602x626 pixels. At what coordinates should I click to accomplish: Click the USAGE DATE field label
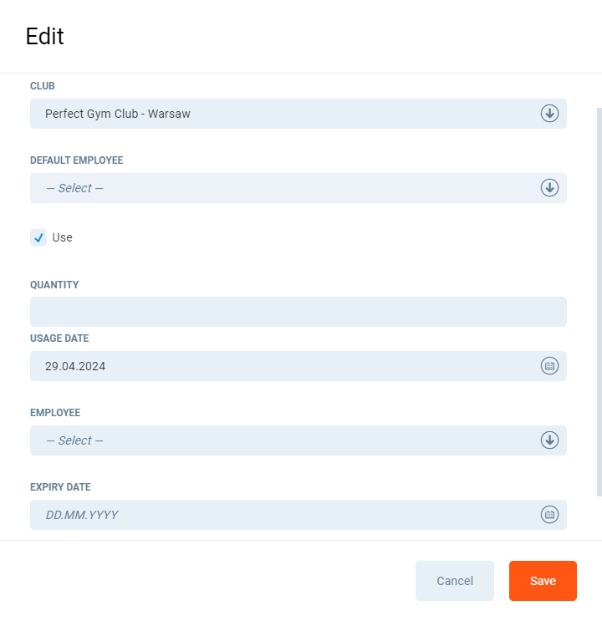[x=59, y=338]
